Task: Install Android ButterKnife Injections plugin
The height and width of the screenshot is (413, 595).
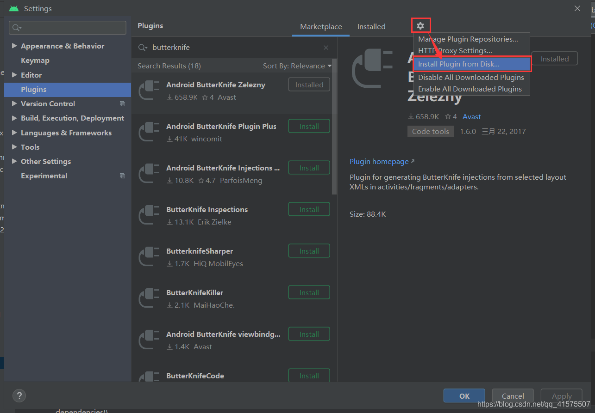Action: (x=309, y=168)
